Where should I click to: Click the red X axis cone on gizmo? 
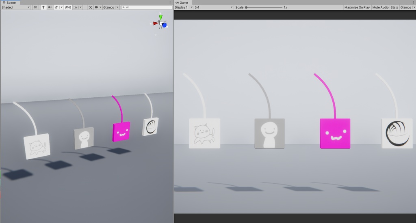(x=156, y=24)
